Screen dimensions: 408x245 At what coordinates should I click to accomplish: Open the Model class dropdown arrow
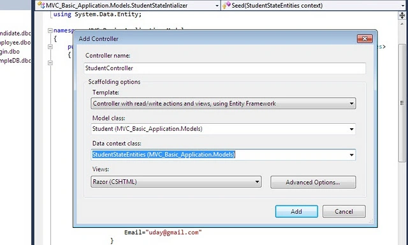tap(351, 129)
